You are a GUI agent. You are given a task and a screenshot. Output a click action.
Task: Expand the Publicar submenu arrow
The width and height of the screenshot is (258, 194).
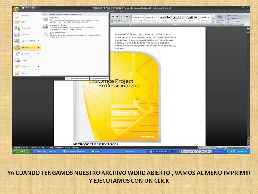38,67
